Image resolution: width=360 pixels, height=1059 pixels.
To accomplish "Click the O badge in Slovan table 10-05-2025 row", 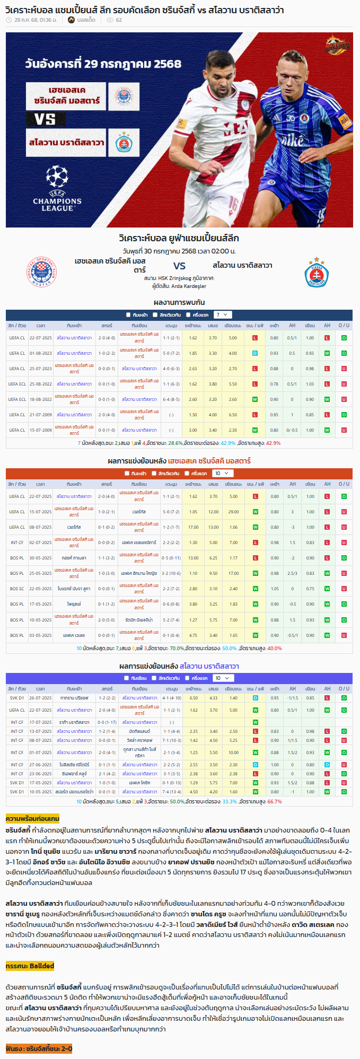I will tap(344, 792).
